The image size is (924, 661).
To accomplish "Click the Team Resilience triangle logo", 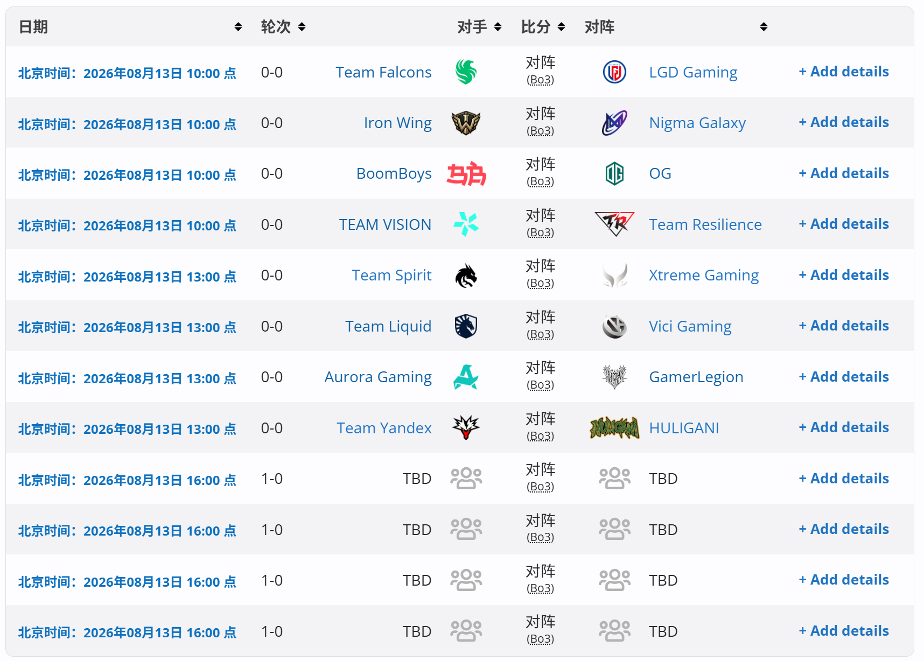I will [x=614, y=224].
